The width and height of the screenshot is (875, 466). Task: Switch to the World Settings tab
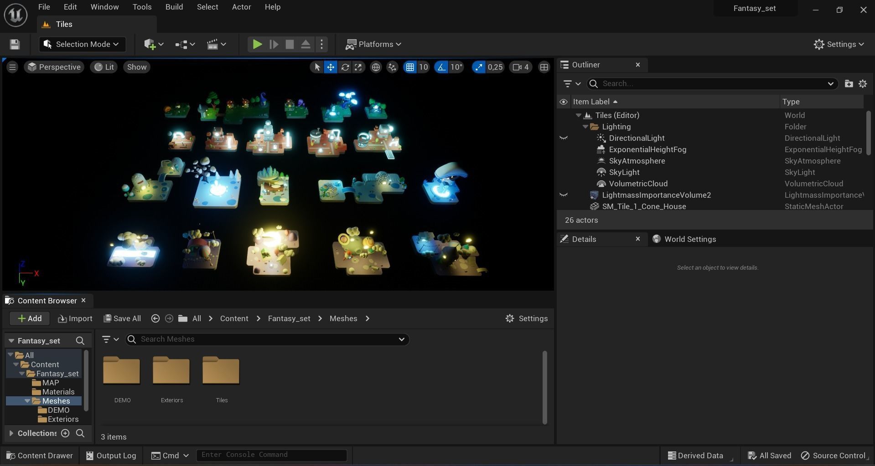[684, 239]
